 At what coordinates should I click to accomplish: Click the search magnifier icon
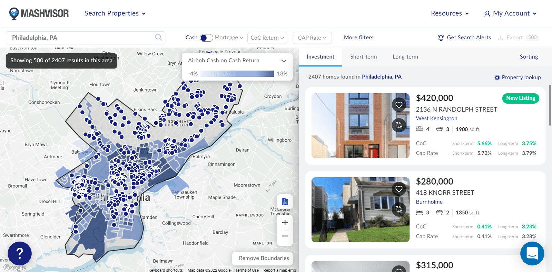click(159, 38)
